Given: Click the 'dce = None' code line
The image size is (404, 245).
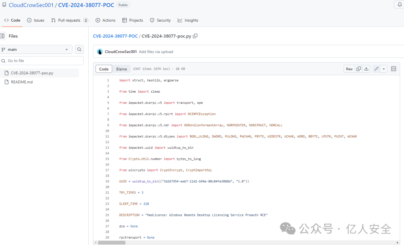Looking at the screenshot, I should point(128,226).
